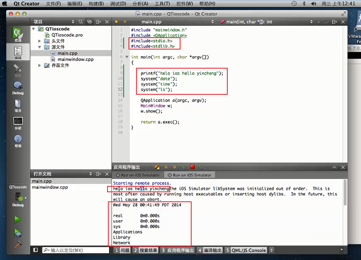Close the project side panel

107,22
